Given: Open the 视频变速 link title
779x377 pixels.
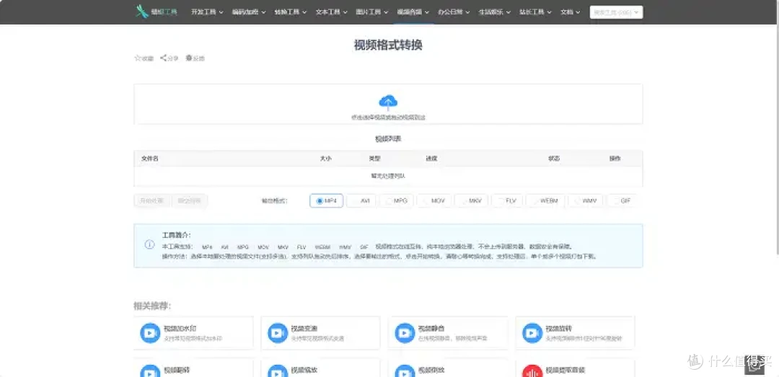Looking at the screenshot, I should pyautogui.click(x=304, y=328).
